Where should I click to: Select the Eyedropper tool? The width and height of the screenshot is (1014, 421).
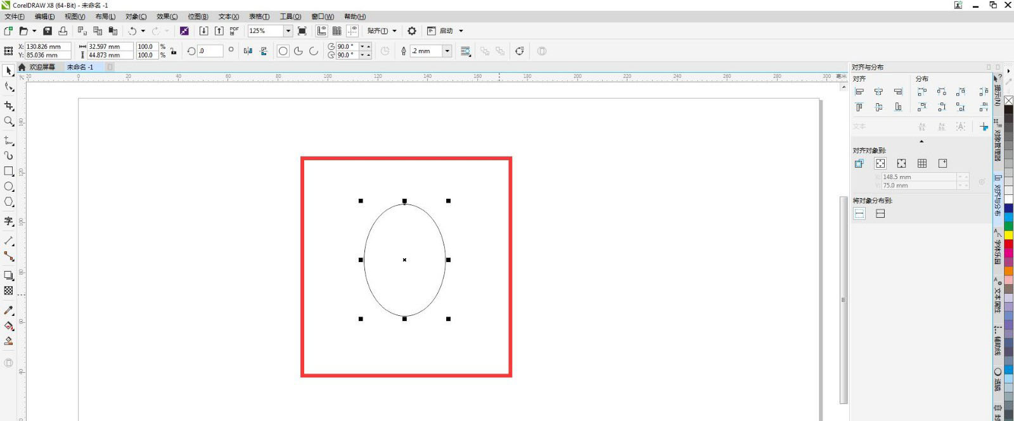[x=9, y=310]
